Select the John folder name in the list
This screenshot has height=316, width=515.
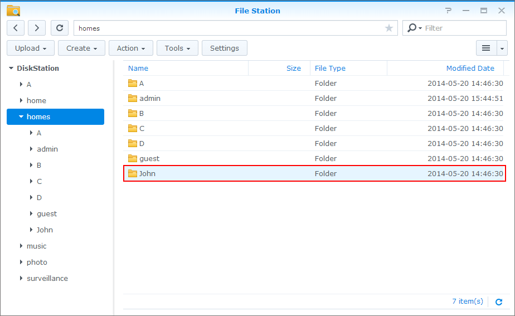click(x=147, y=173)
